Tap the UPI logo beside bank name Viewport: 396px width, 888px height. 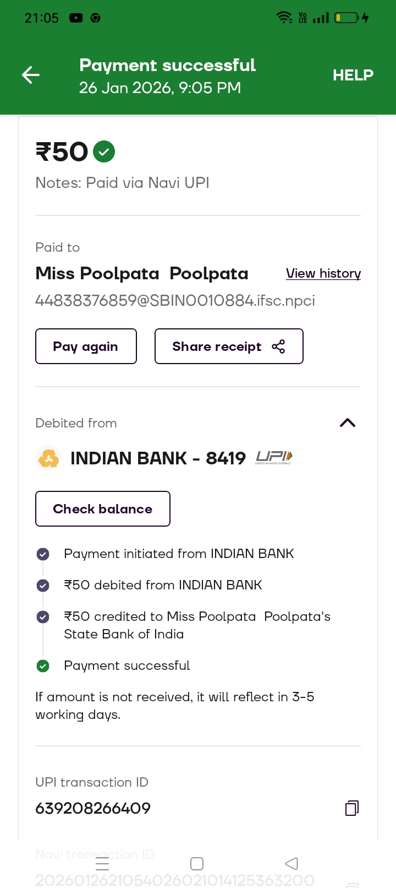[x=274, y=457]
